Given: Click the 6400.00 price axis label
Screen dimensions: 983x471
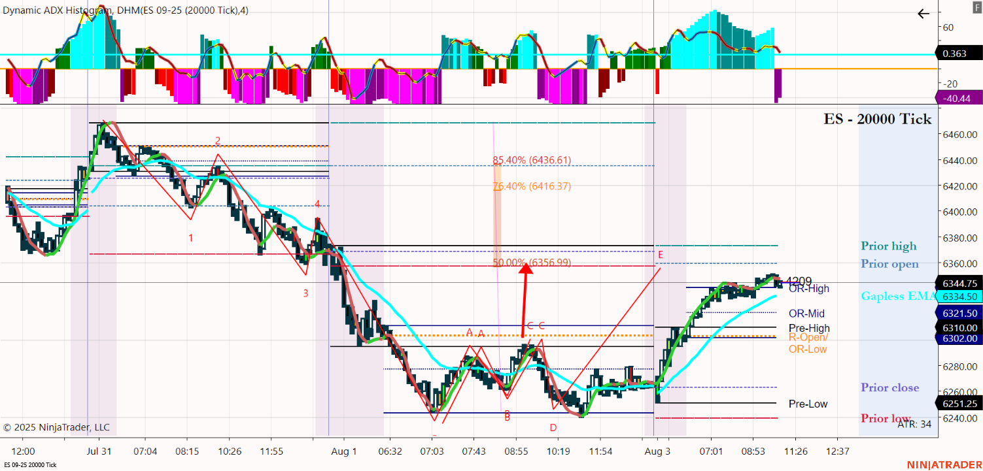Looking at the screenshot, I should 960,212.
